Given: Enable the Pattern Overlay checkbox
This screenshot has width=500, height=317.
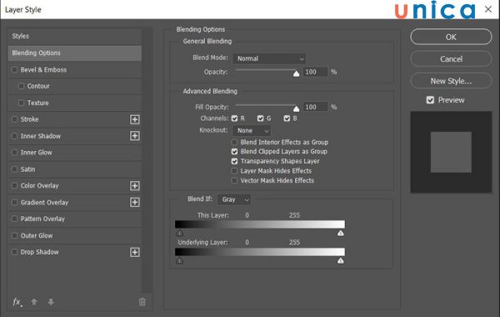Looking at the screenshot, I should pos(14,219).
